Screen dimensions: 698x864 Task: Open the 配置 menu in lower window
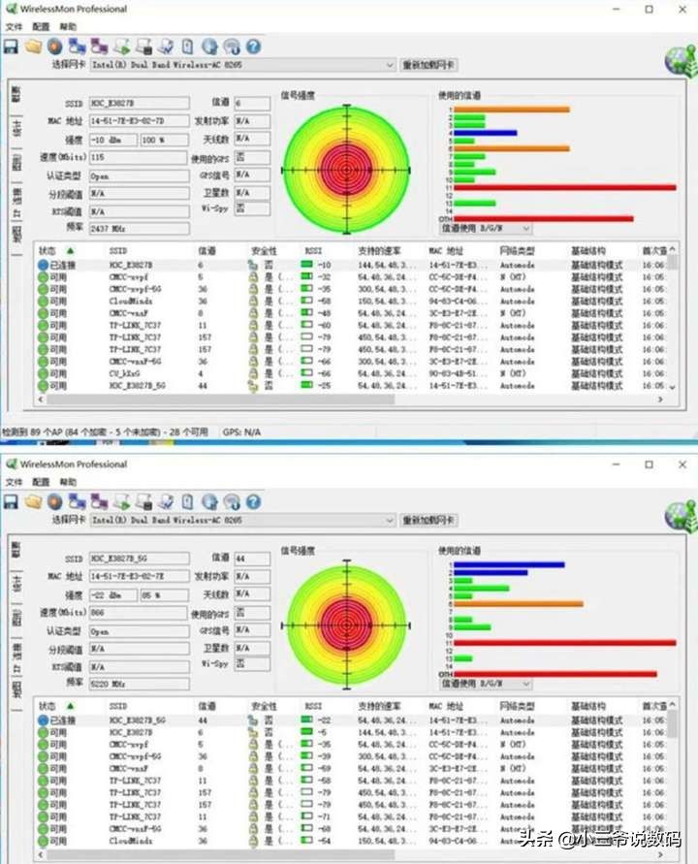[41, 482]
